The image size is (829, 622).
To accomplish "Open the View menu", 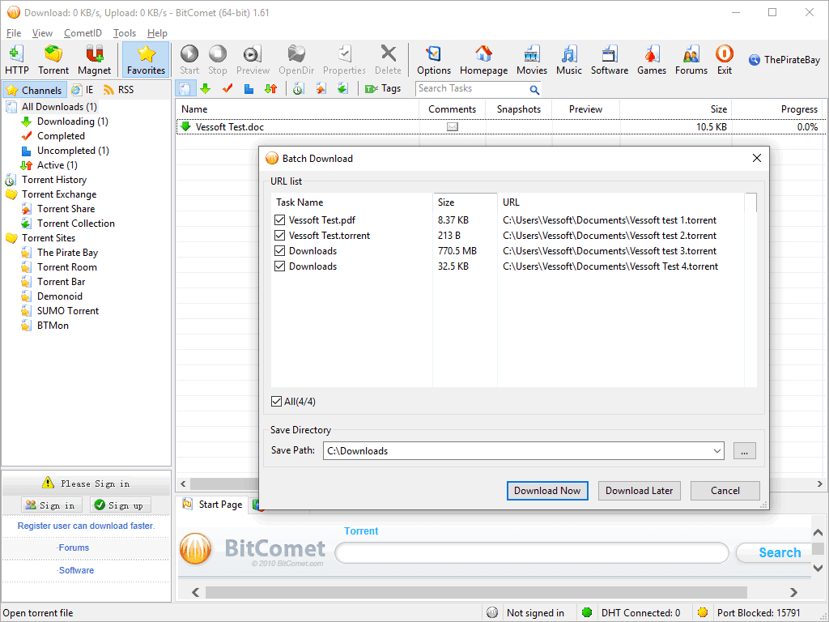I will (x=42, y=32).
